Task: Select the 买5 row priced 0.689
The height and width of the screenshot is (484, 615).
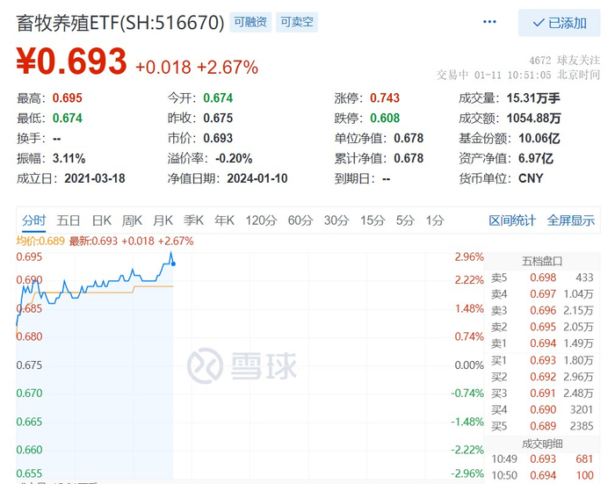Action: [542, 426]
